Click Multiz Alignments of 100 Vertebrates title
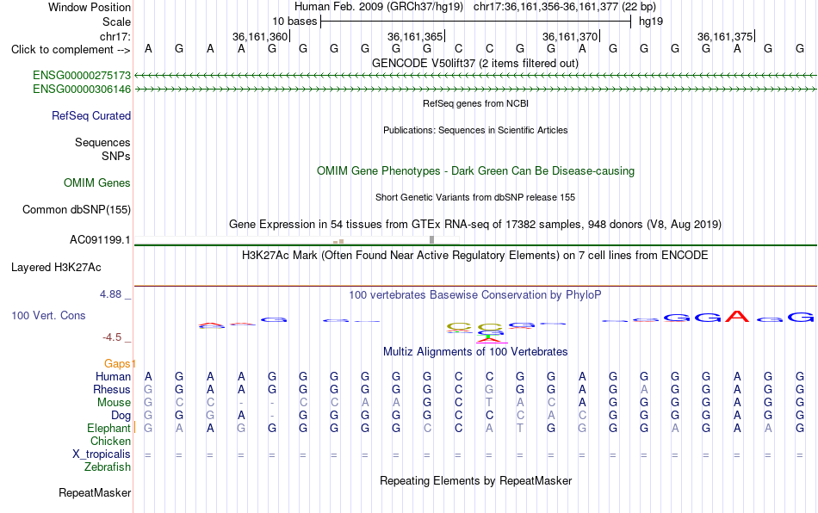The width and height of the screenshot is (818, 513). pos(475,351)
